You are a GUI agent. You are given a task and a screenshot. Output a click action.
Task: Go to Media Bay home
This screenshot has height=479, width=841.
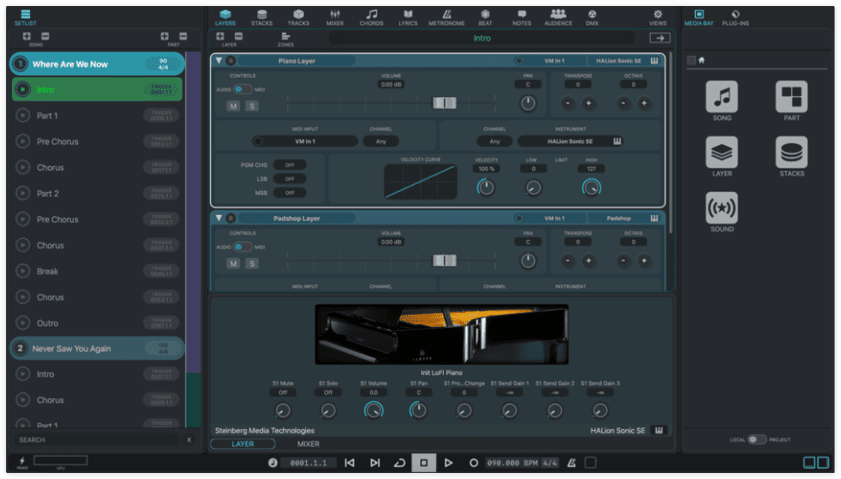(x=702, y=60)
